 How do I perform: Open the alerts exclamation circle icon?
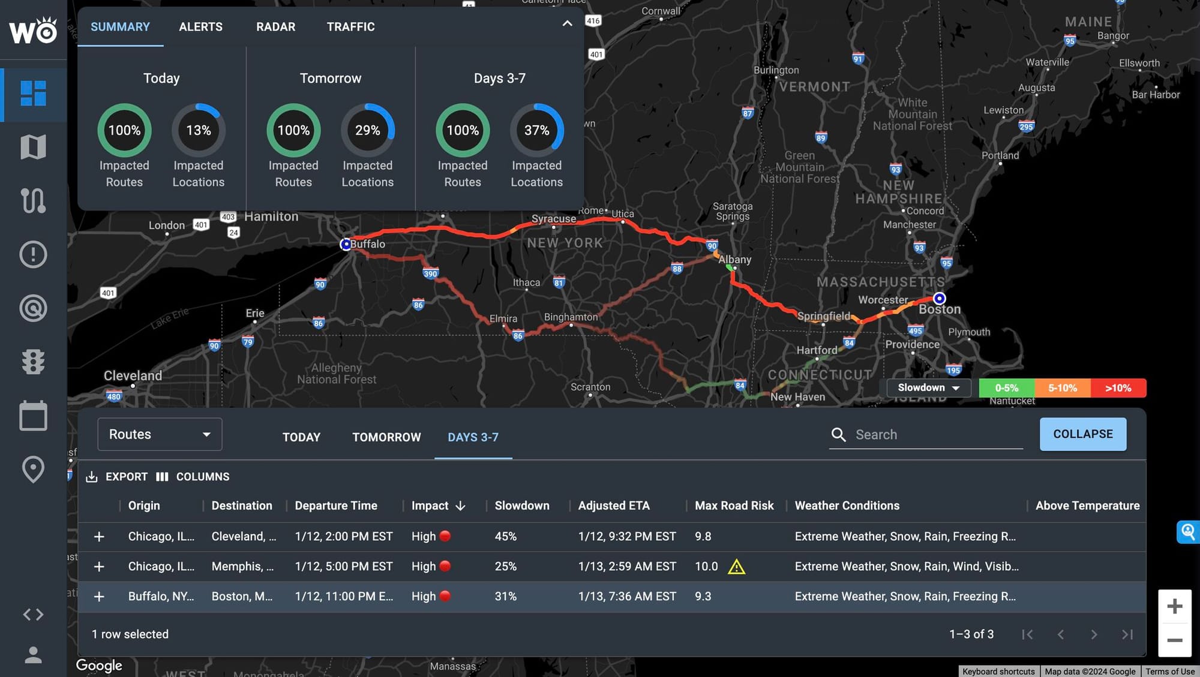click(33, 254)
